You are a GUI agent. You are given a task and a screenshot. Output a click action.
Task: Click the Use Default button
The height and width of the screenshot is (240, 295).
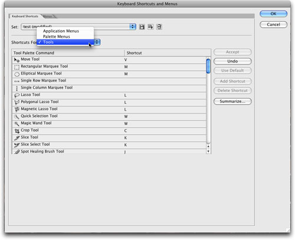click(232, 70)
